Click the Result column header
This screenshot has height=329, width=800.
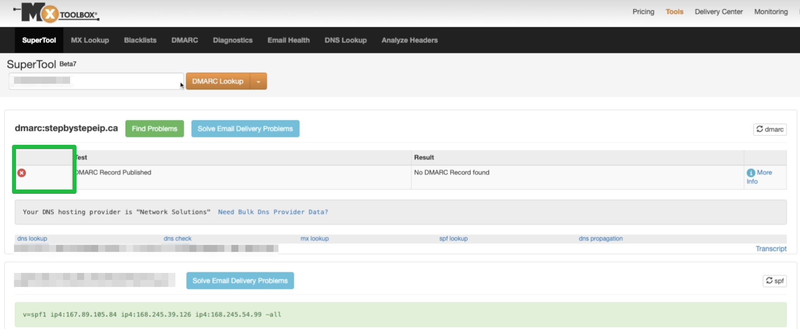424,157
